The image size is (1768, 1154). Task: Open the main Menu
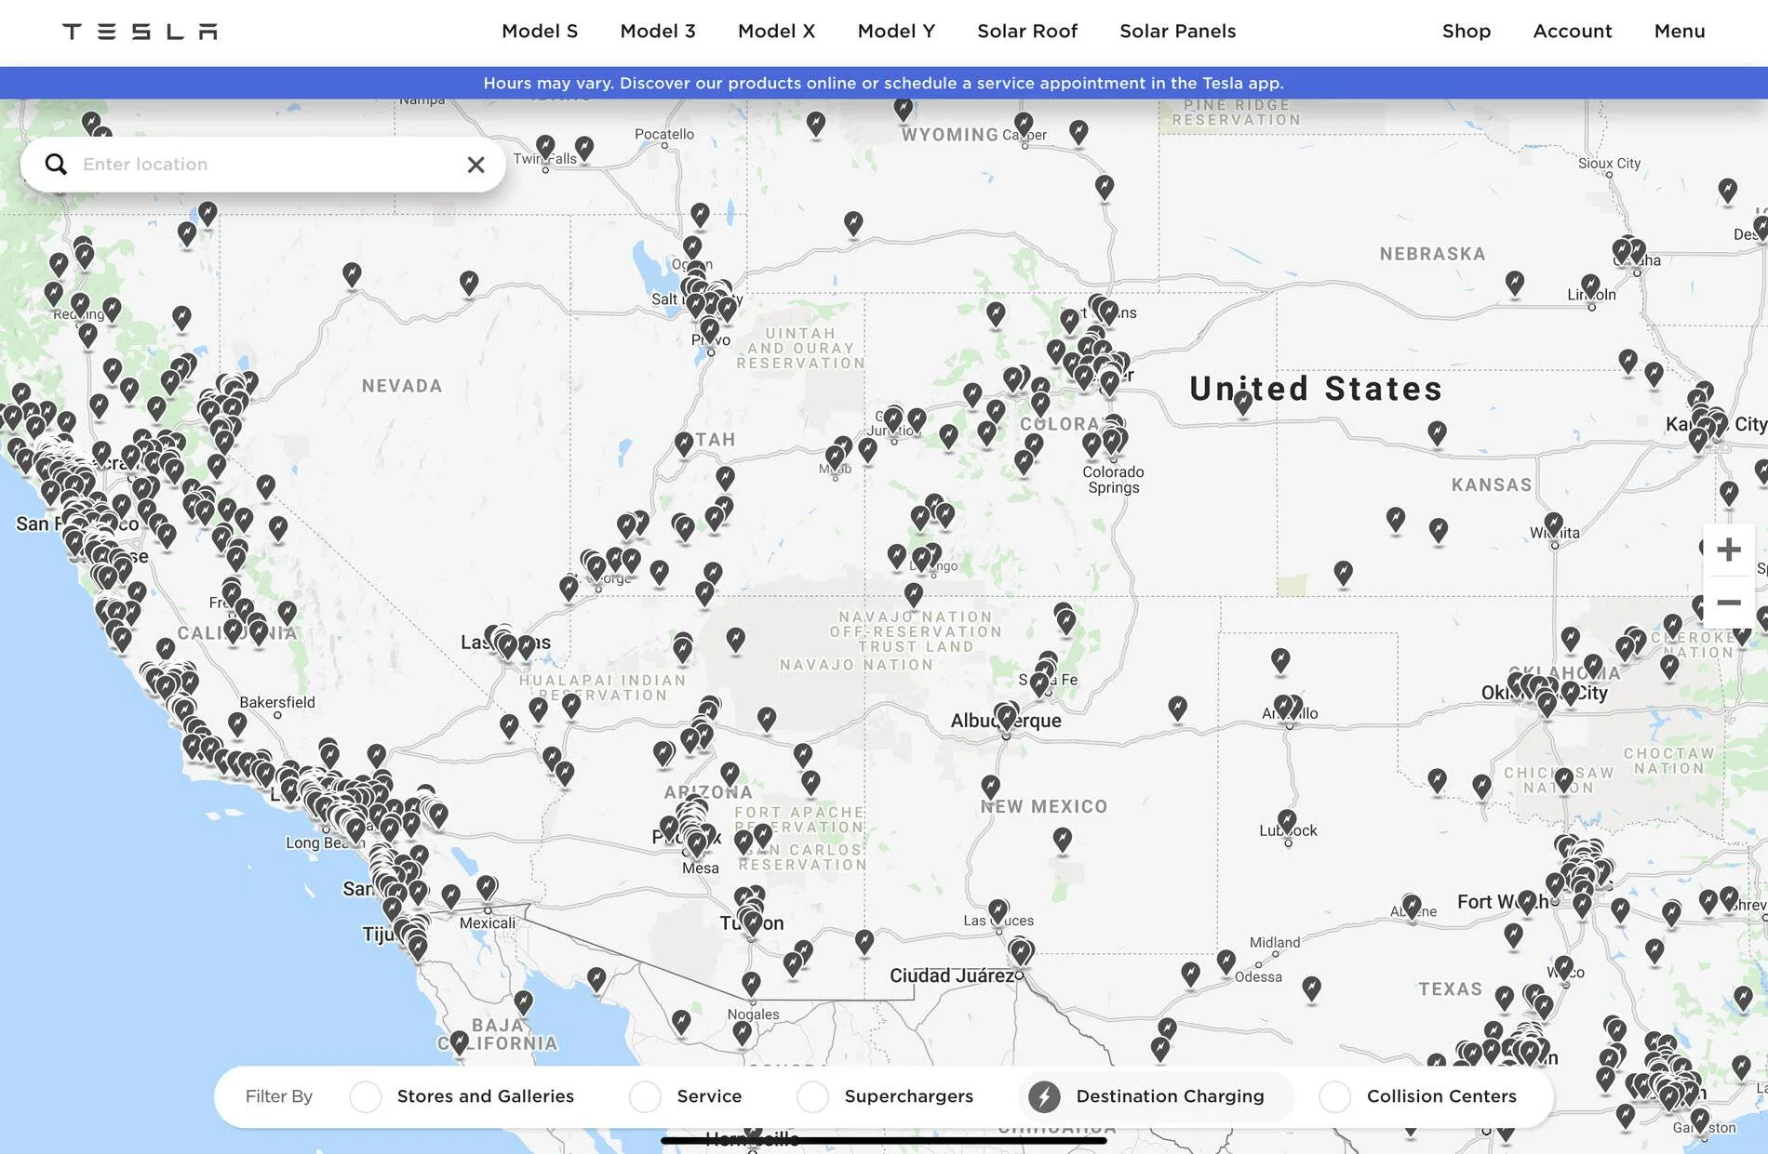(1680, 32)
